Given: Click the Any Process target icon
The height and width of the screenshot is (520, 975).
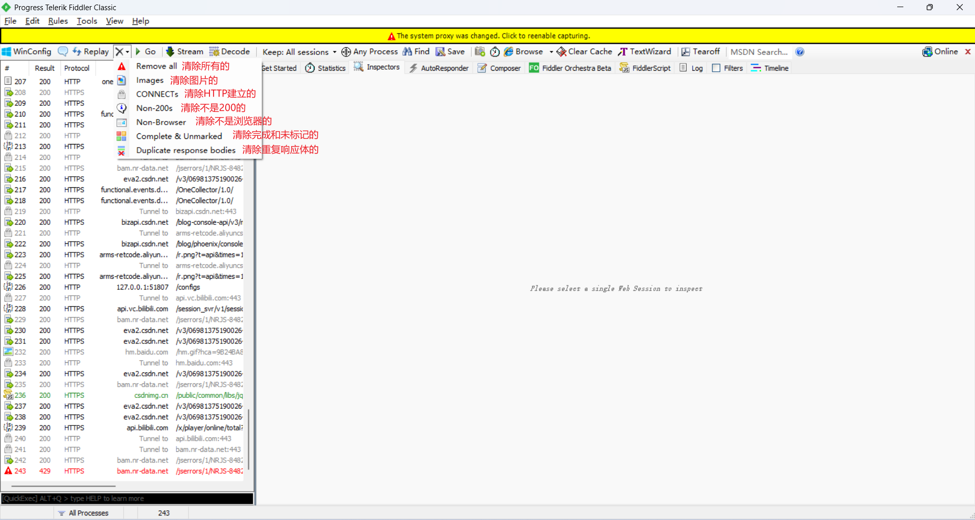Looking at the screenshot, I should tap(346, 52).
